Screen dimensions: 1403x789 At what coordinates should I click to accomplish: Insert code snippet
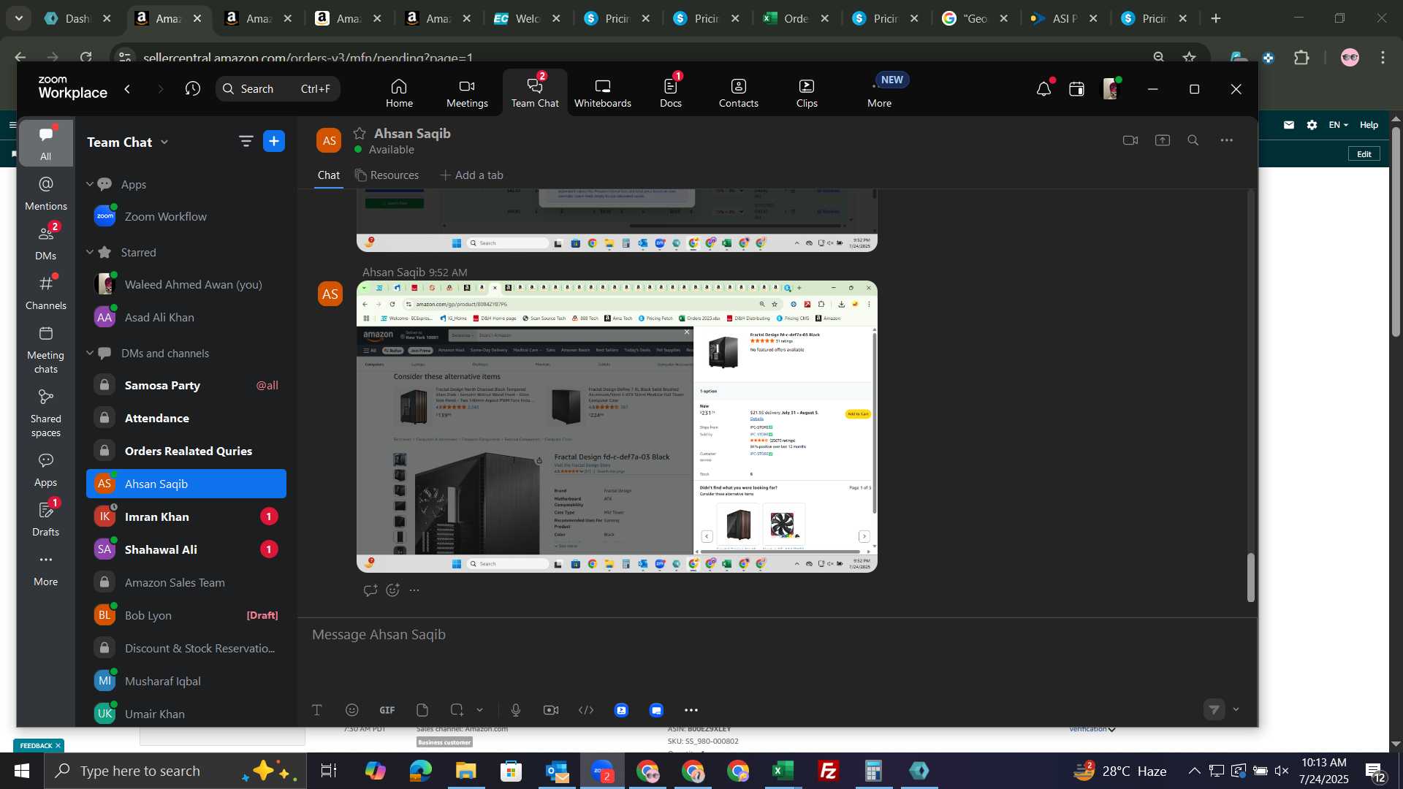[x=586, y=710]
